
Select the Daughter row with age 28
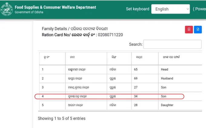(121, 105)
